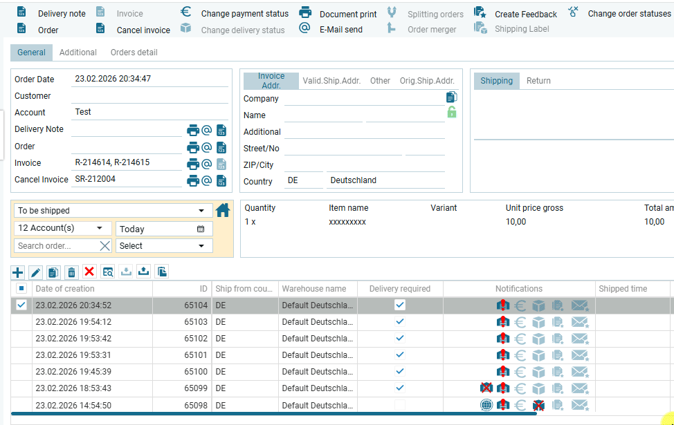The width and height of the screenshot is (674, 425).
Task: Click the red X cancel icon
Action: pos(89,272)
